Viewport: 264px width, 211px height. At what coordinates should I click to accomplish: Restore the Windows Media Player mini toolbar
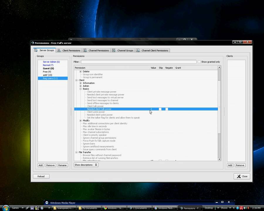tap(222, 202)
